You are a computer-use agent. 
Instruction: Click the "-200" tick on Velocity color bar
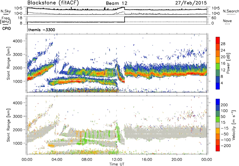pos(226,146)
